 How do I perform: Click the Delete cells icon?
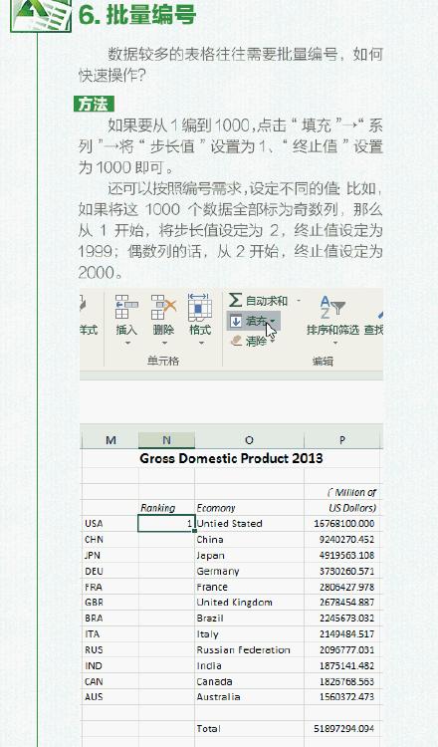pyautogui.click(x=163, y=307)
